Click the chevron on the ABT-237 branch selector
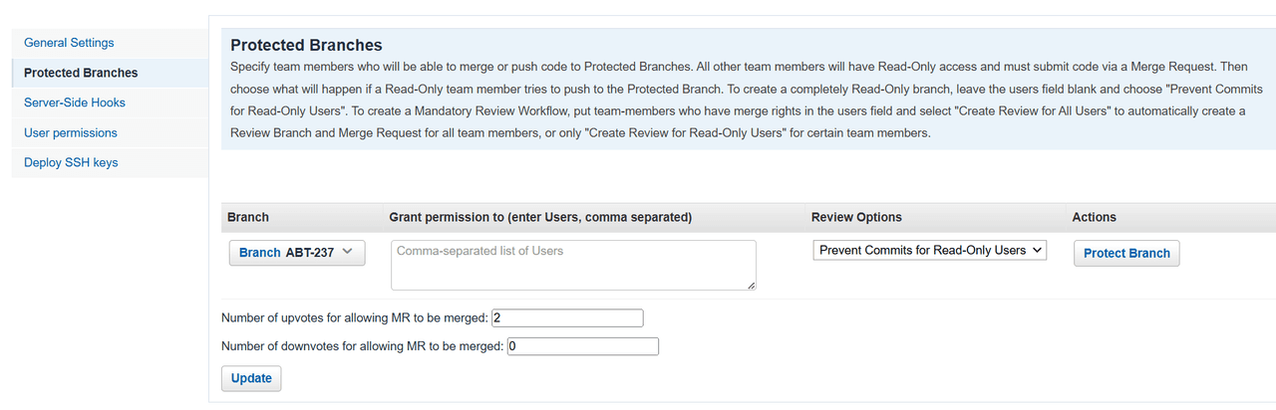Screen dimensions: 1276x410 click(x=347, y=252)
